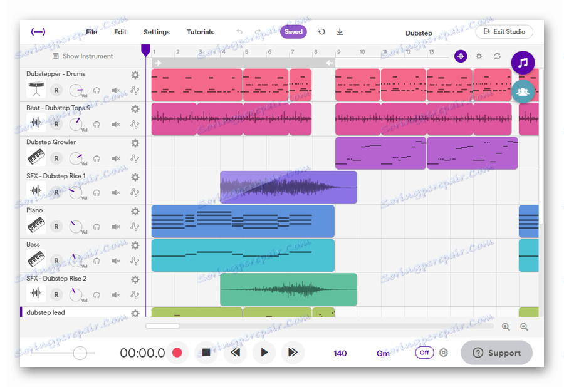564x387 pixels.
Task: Open automation for SFX - Dubstep Rise 1
Action: [135, 193]
